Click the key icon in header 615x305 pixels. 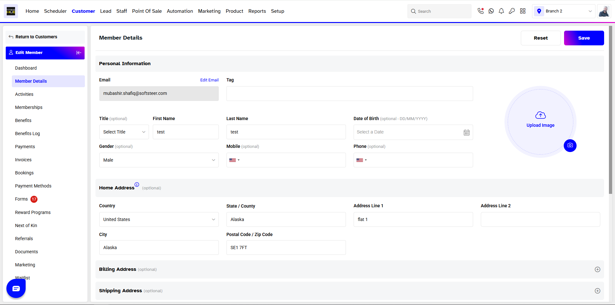point(512,11)
